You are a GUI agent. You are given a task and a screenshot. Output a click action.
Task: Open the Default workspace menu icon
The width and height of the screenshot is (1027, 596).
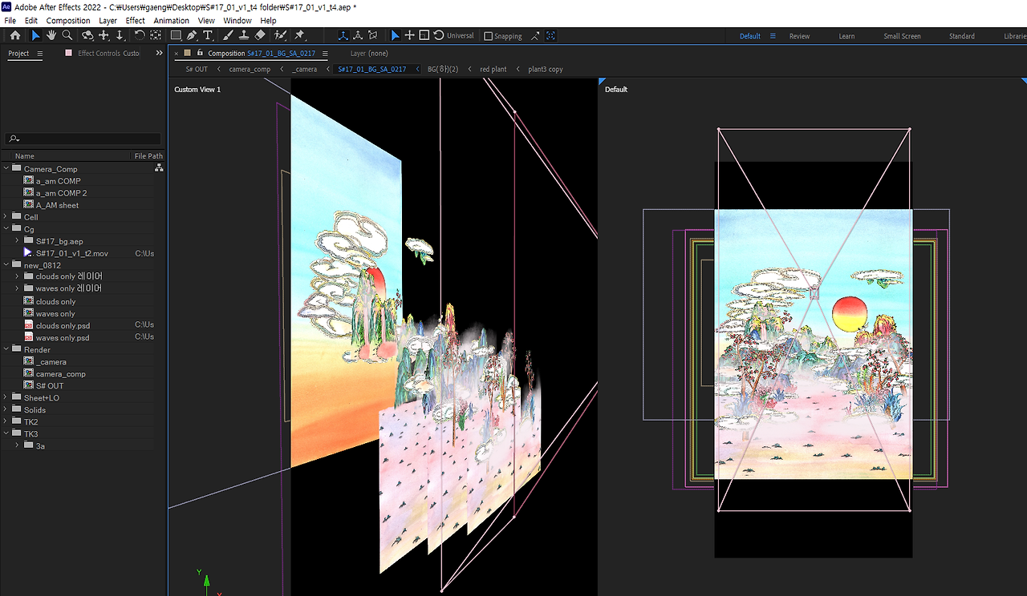click(x=773, y=36)
